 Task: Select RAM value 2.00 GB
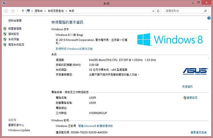tap(94, 65)
